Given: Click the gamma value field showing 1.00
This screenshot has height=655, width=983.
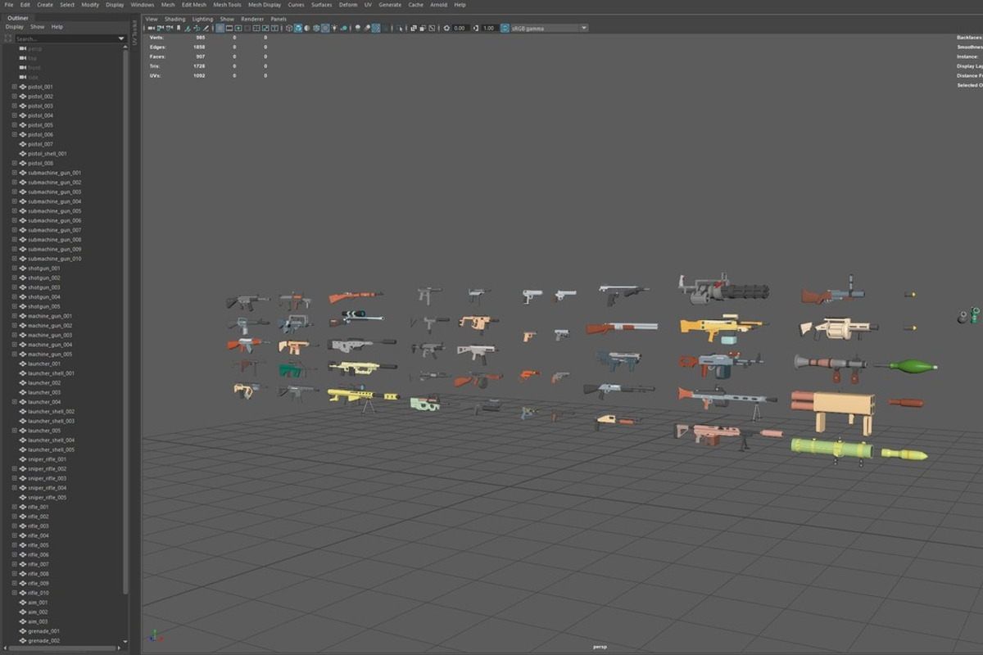Looking at the screenshot, I should [x=488, y=28].
